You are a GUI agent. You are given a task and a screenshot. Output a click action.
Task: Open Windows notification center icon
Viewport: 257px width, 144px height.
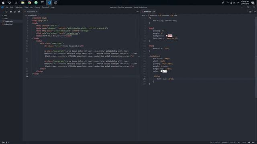[253, 3]
